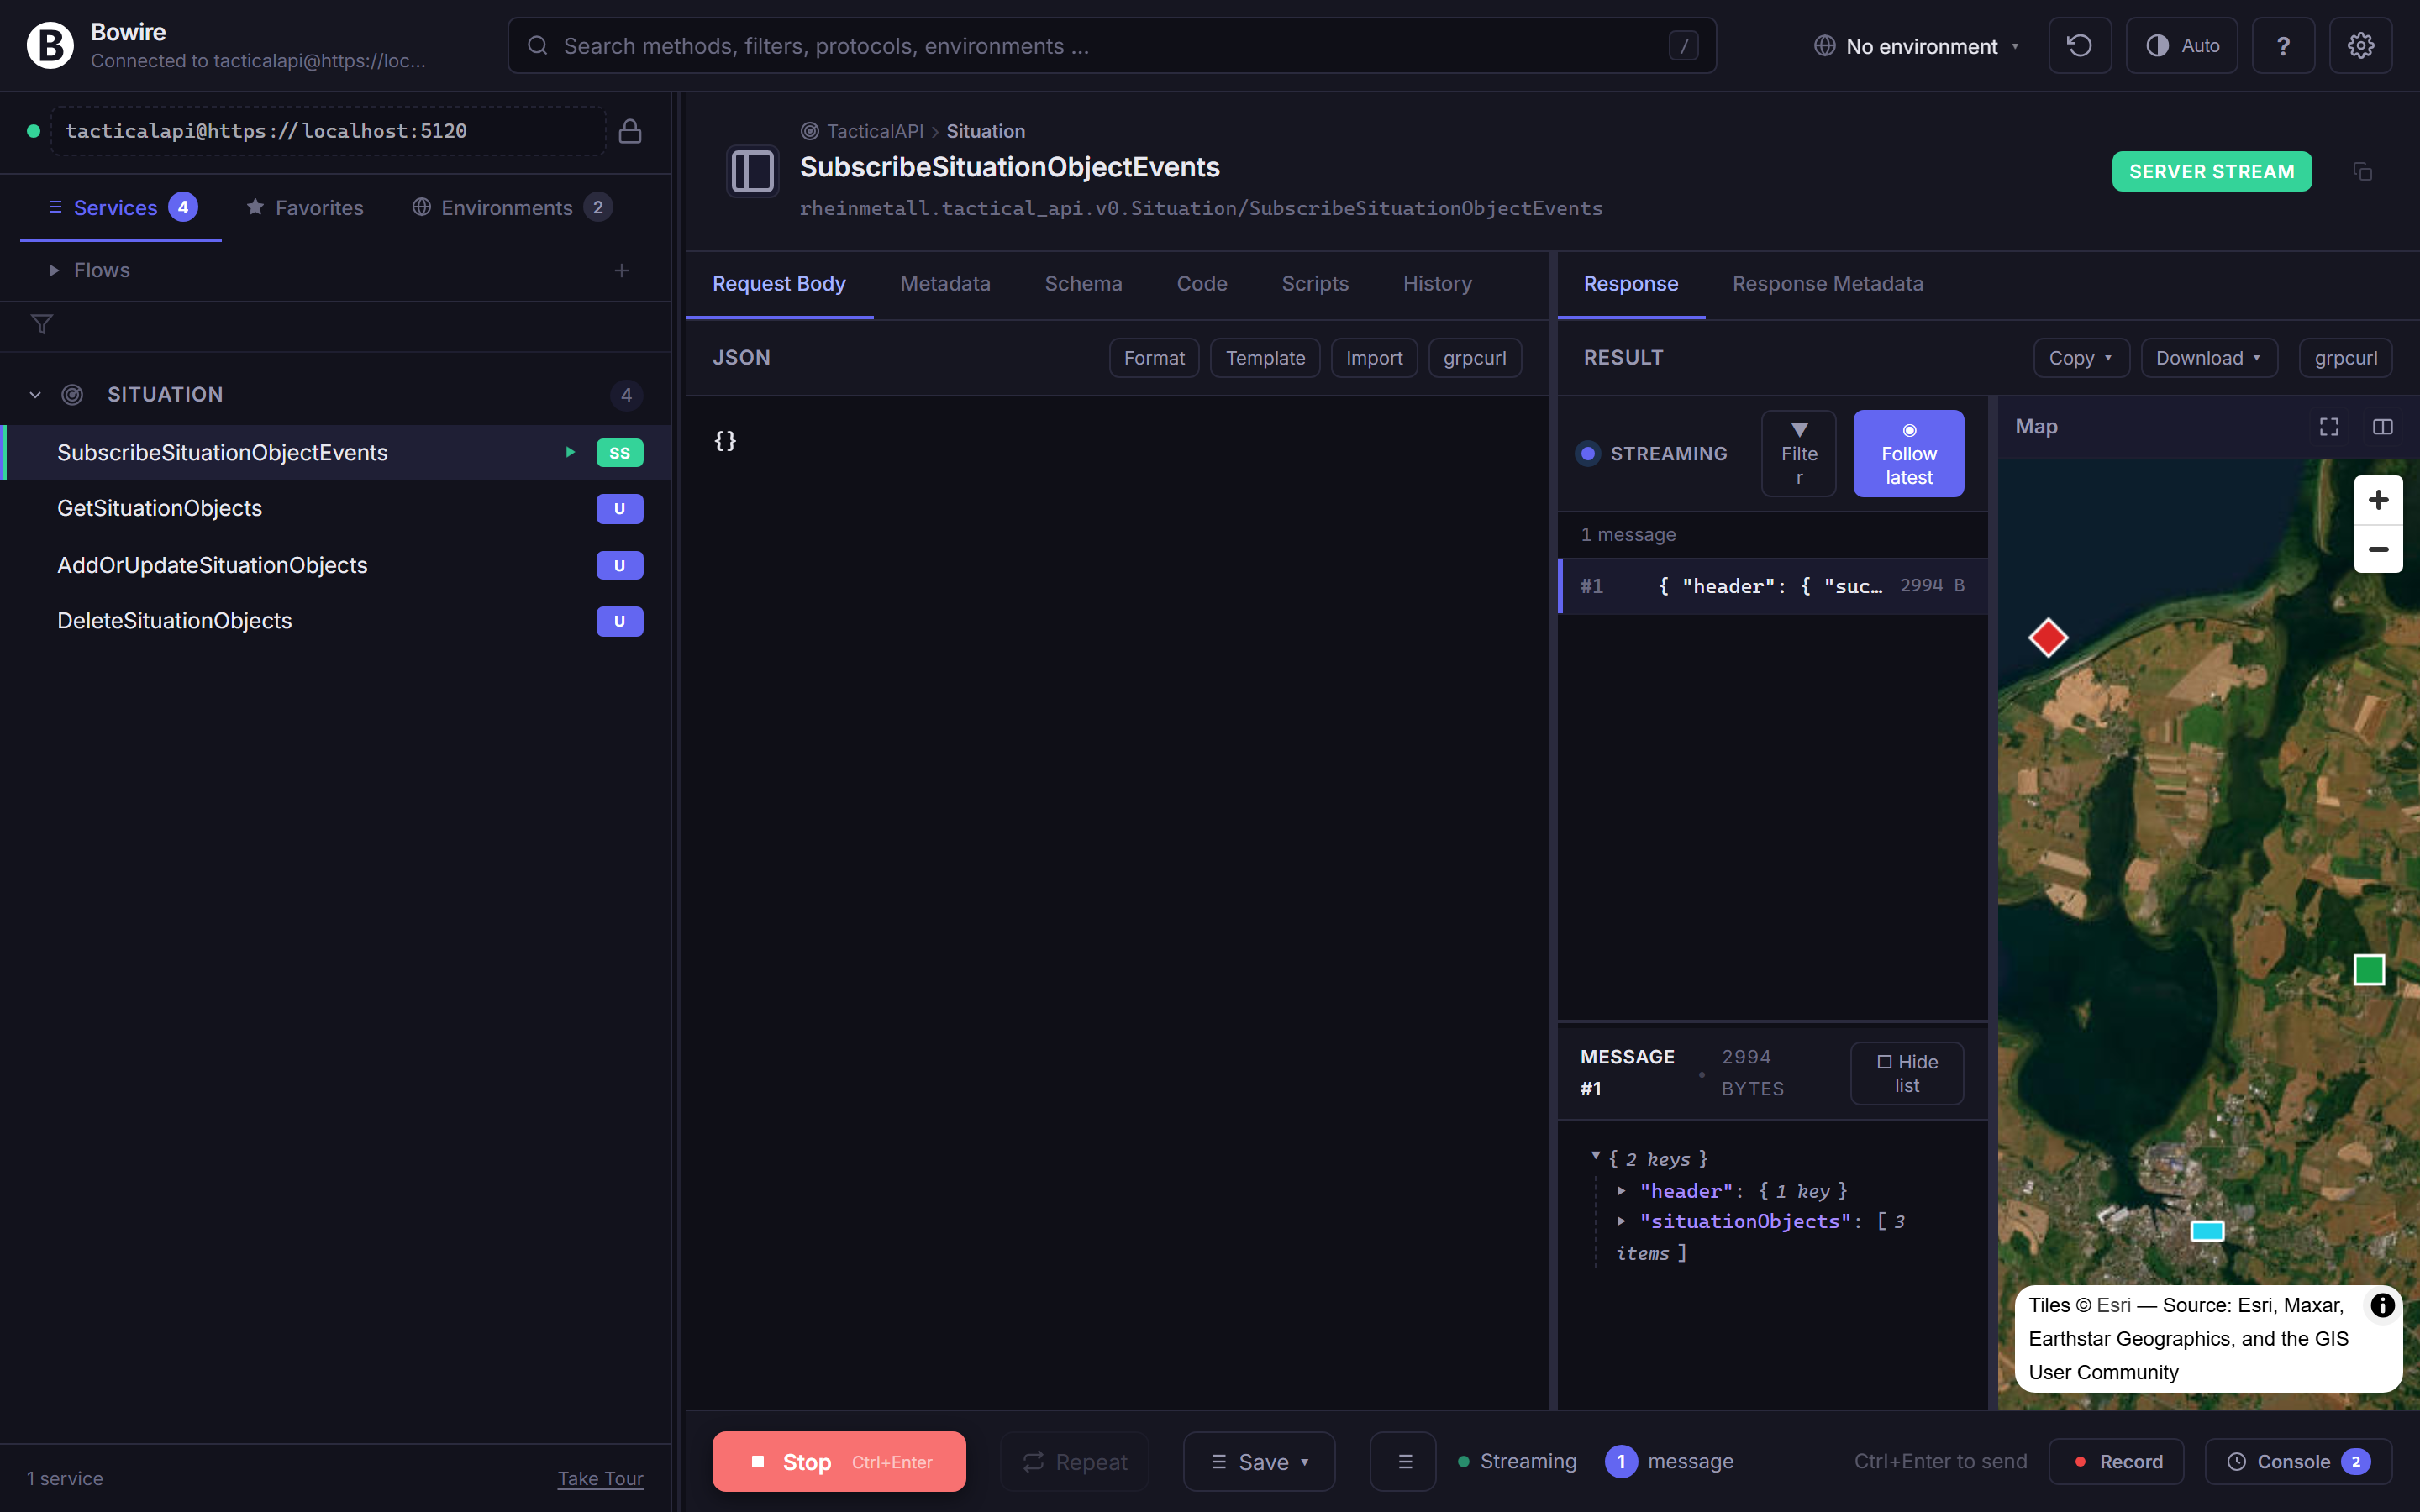Toggle the Auto theme mode button
Image resolution: width=2420 pixels, height=1512 pixels.
click(2181, 46)
